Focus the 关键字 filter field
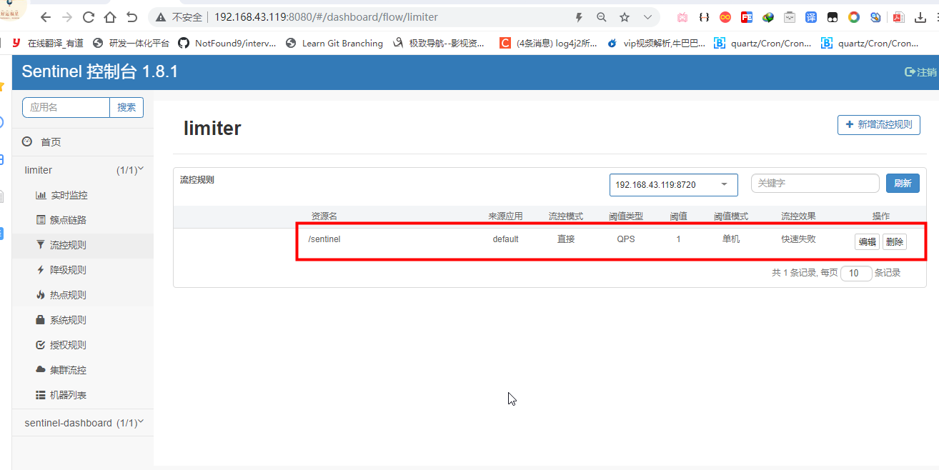Image resolution: width=939 pixels, height=470 pixels. (815, 184)
